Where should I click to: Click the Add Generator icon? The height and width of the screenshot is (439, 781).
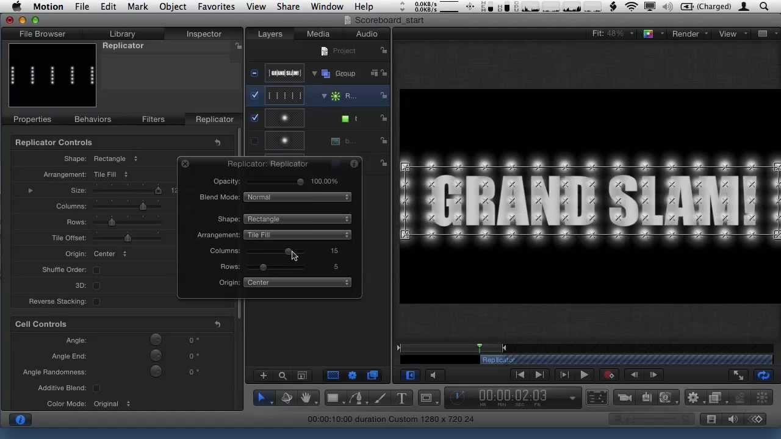pyautogui.click(x=666, y=398)
